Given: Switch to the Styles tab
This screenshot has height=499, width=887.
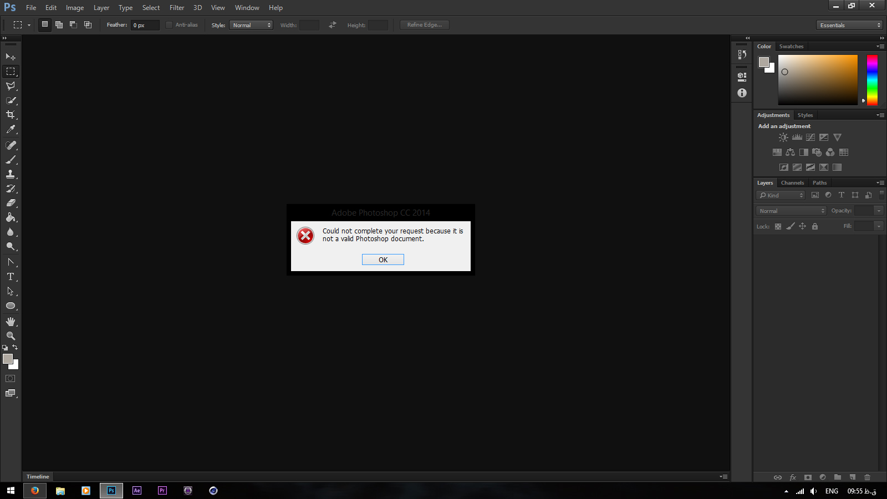Looking at the screenshot, I should (805, 115).
